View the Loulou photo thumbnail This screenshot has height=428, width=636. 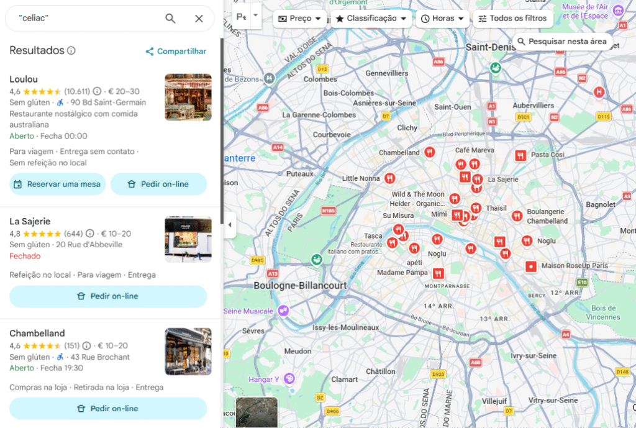coord(188,97)
